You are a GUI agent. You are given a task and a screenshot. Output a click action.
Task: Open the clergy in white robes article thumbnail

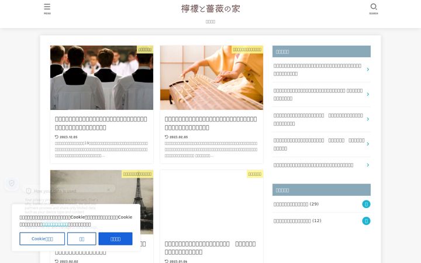pos(102,78)
